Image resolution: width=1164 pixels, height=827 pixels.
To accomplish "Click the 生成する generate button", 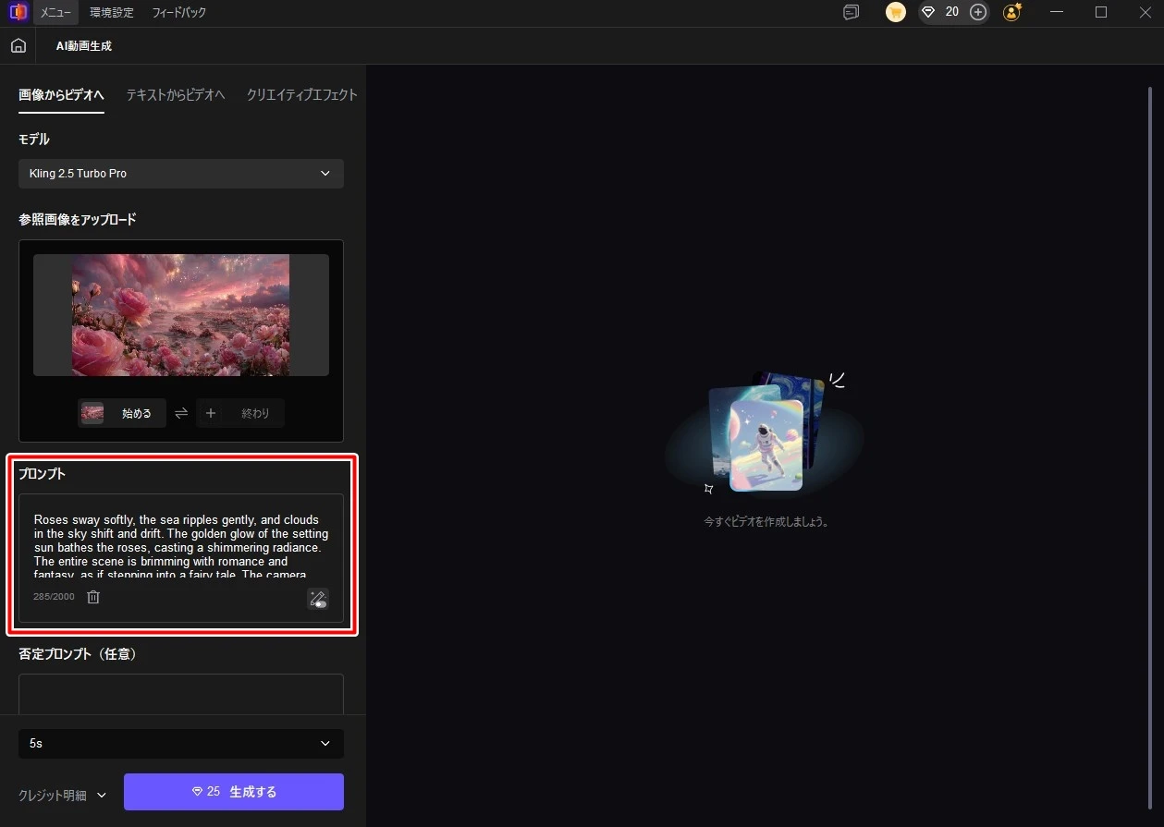I will tap(234, 792).
